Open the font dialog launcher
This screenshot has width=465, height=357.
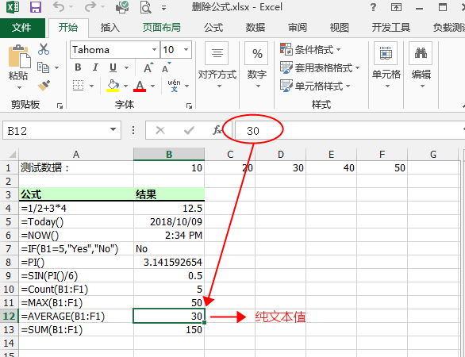coord(189,106)
